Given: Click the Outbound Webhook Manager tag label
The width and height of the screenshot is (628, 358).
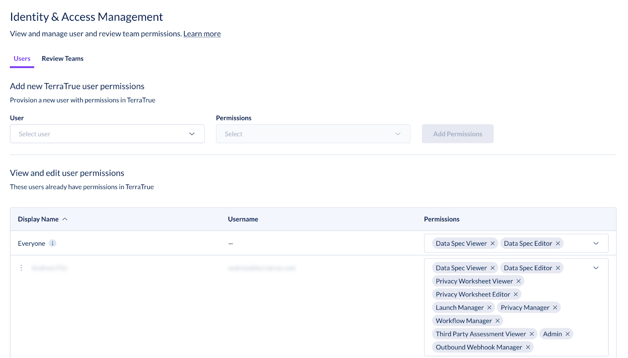Looking at the screenshot, I should tap(479, 347).
